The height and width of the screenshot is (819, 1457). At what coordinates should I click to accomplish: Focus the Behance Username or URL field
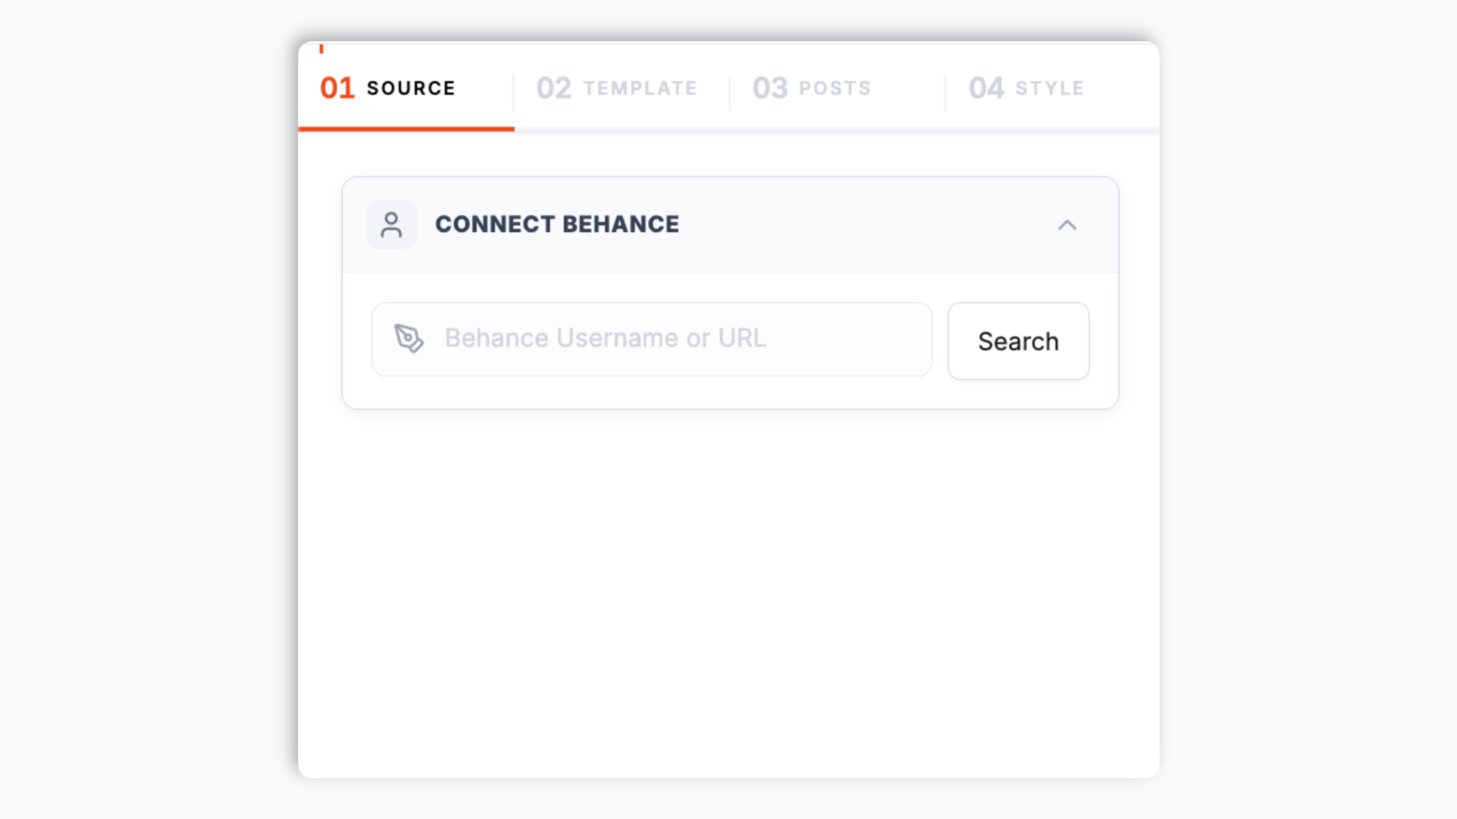pos(652,339)
